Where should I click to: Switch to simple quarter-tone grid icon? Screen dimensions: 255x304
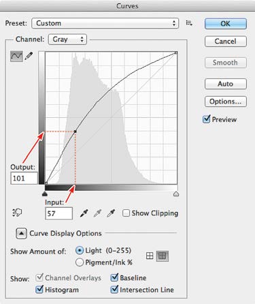[x=150, y=256]
